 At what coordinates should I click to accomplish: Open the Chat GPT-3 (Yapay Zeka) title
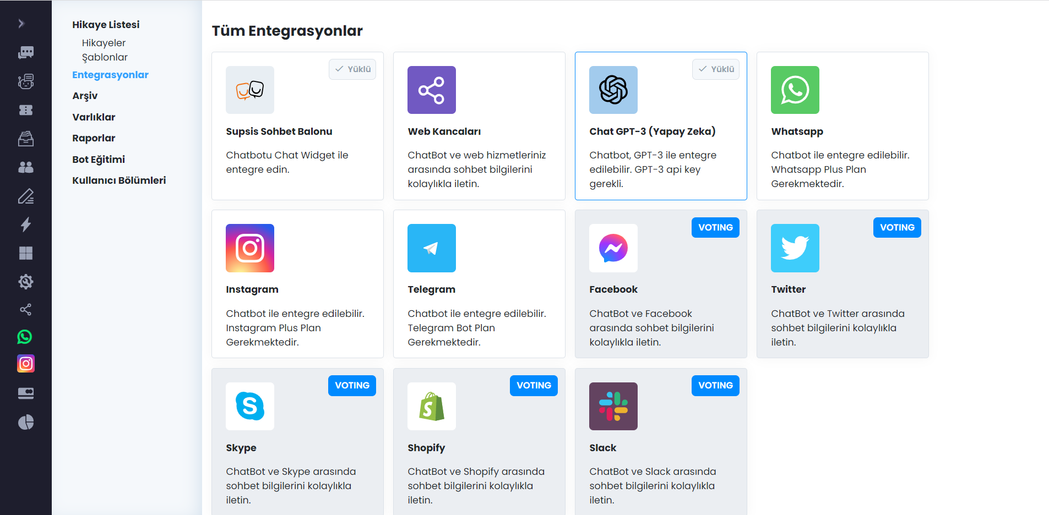tap(653, 132)
